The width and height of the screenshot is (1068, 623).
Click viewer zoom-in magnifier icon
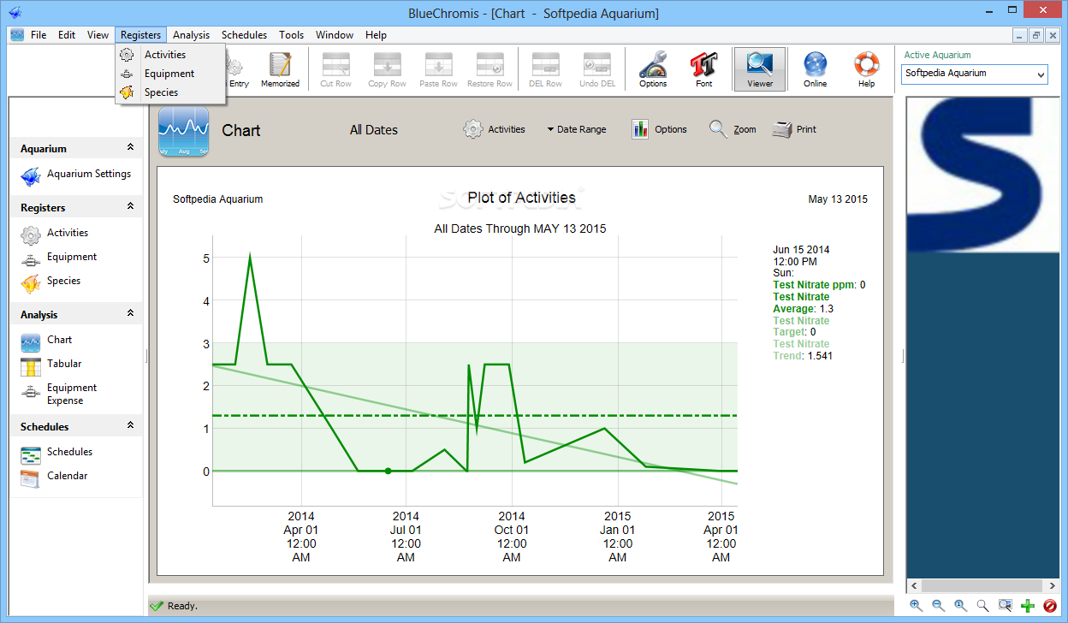pyautogui.click(x=917, y=605)
